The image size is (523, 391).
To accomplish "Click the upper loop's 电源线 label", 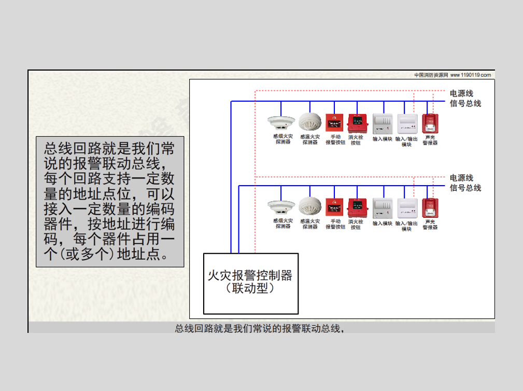I will click(x=461, y=93).
